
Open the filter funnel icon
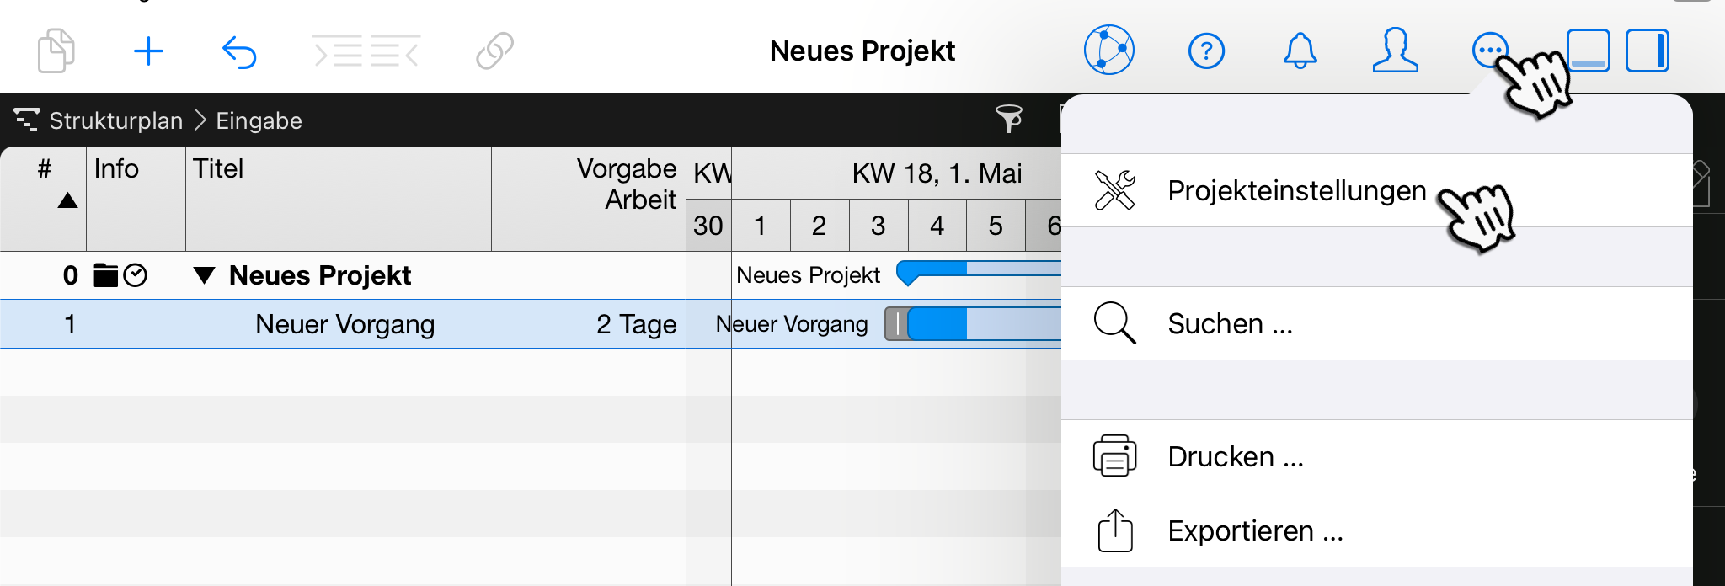[1008, 120]
